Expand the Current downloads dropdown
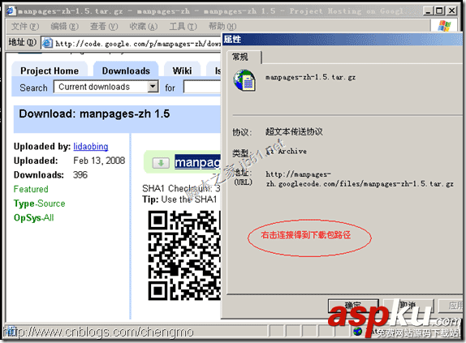 153,87
